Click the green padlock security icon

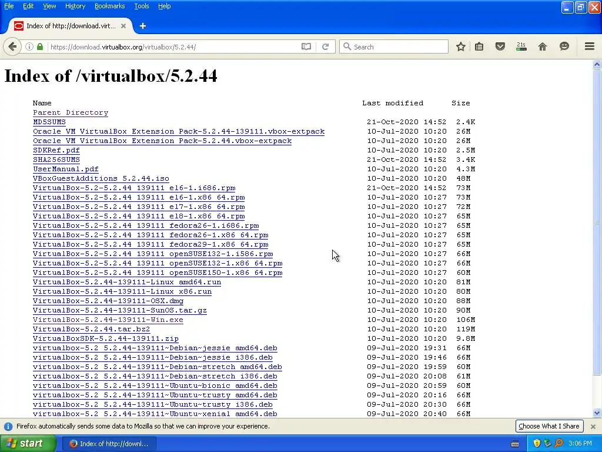[x=40, y=47]
